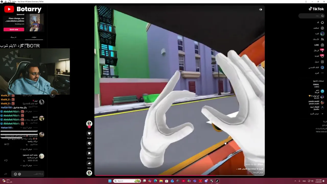
Task: Open File Explorer from the taskbar
Action: coord(161,181)
